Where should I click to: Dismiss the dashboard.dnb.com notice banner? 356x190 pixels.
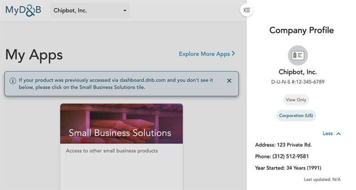229,81
